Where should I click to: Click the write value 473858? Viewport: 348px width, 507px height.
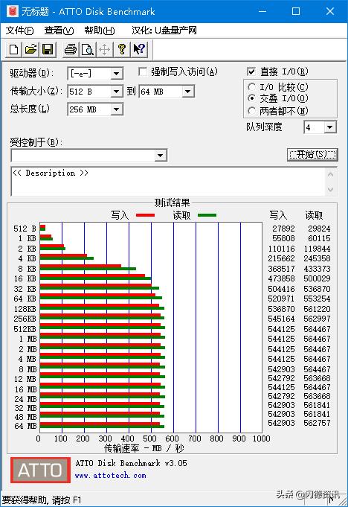tap(282, 278)
